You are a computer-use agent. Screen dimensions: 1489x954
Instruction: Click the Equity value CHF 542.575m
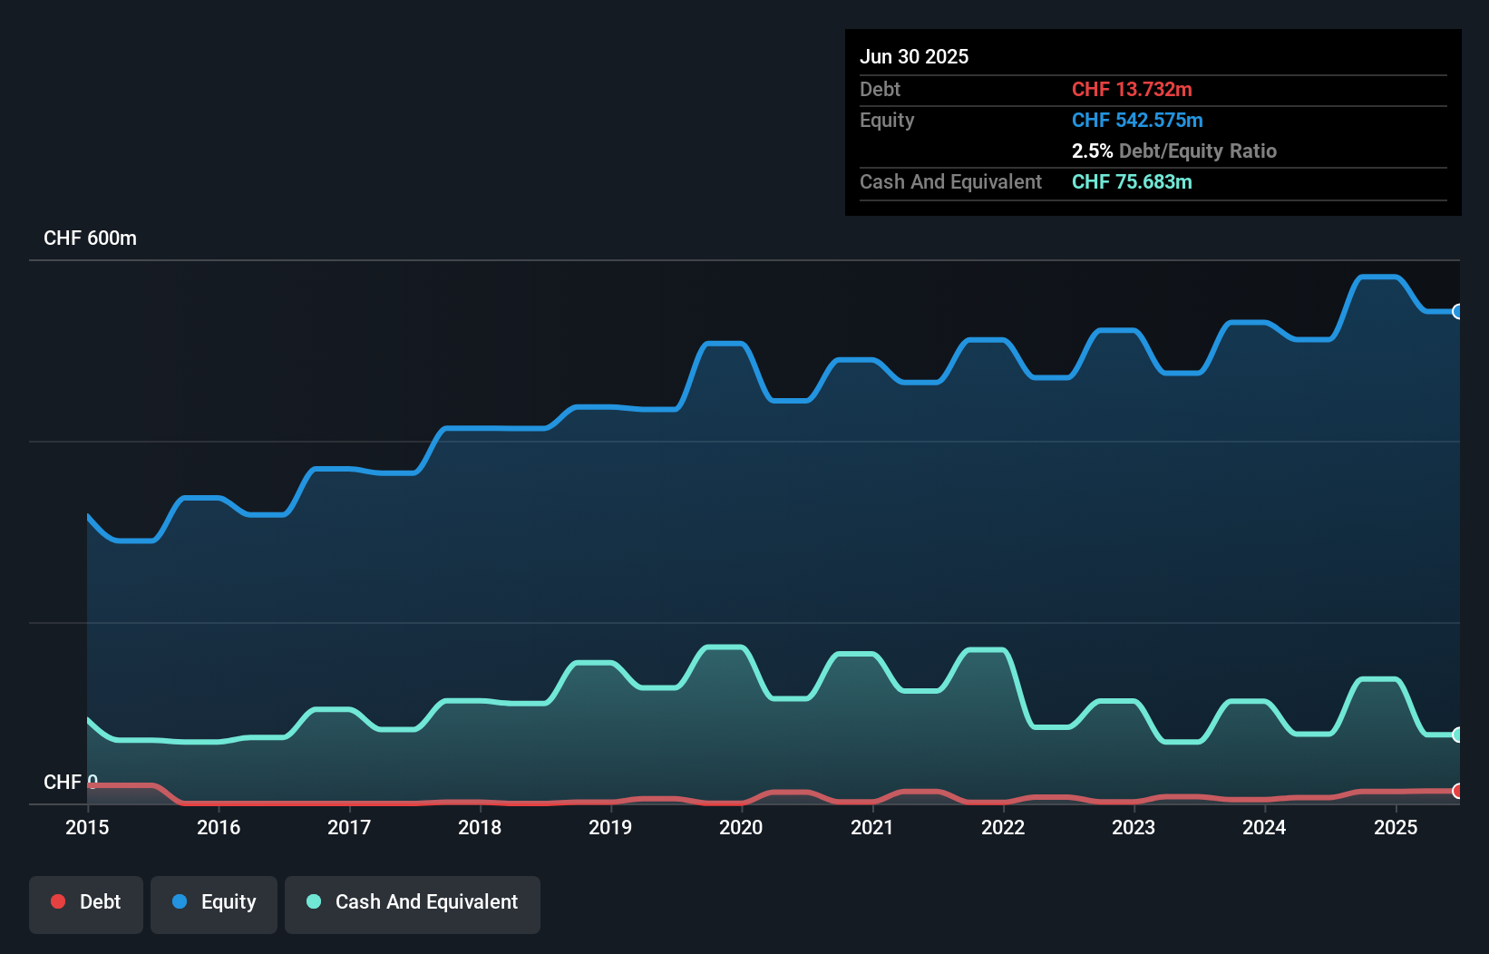1137,120
